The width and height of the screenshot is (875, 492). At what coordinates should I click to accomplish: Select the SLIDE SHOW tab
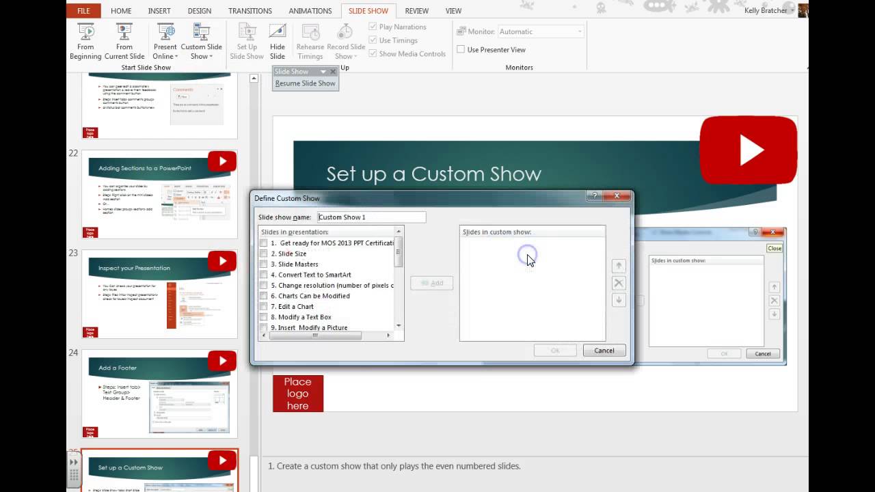click(x=368, y=11)
